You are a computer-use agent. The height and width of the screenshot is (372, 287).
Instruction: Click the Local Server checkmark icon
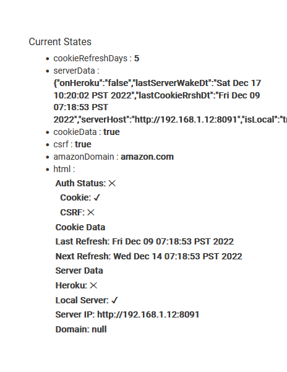click(114, 300)
